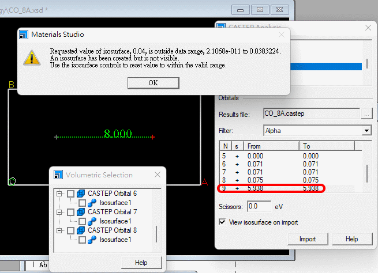Image resolution: width=378 pixels, height=273 pixels.
Task: Click the warning icon in Materials Studio dialog
Action: tap(32, 56)
